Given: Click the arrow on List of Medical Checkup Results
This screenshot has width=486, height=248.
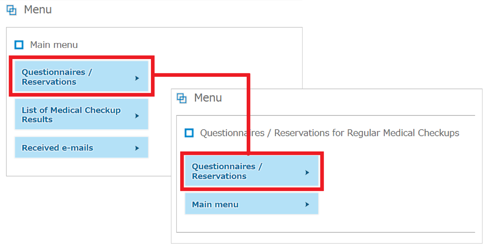Looking at the screenshot, I should click(x=137, y=116).
